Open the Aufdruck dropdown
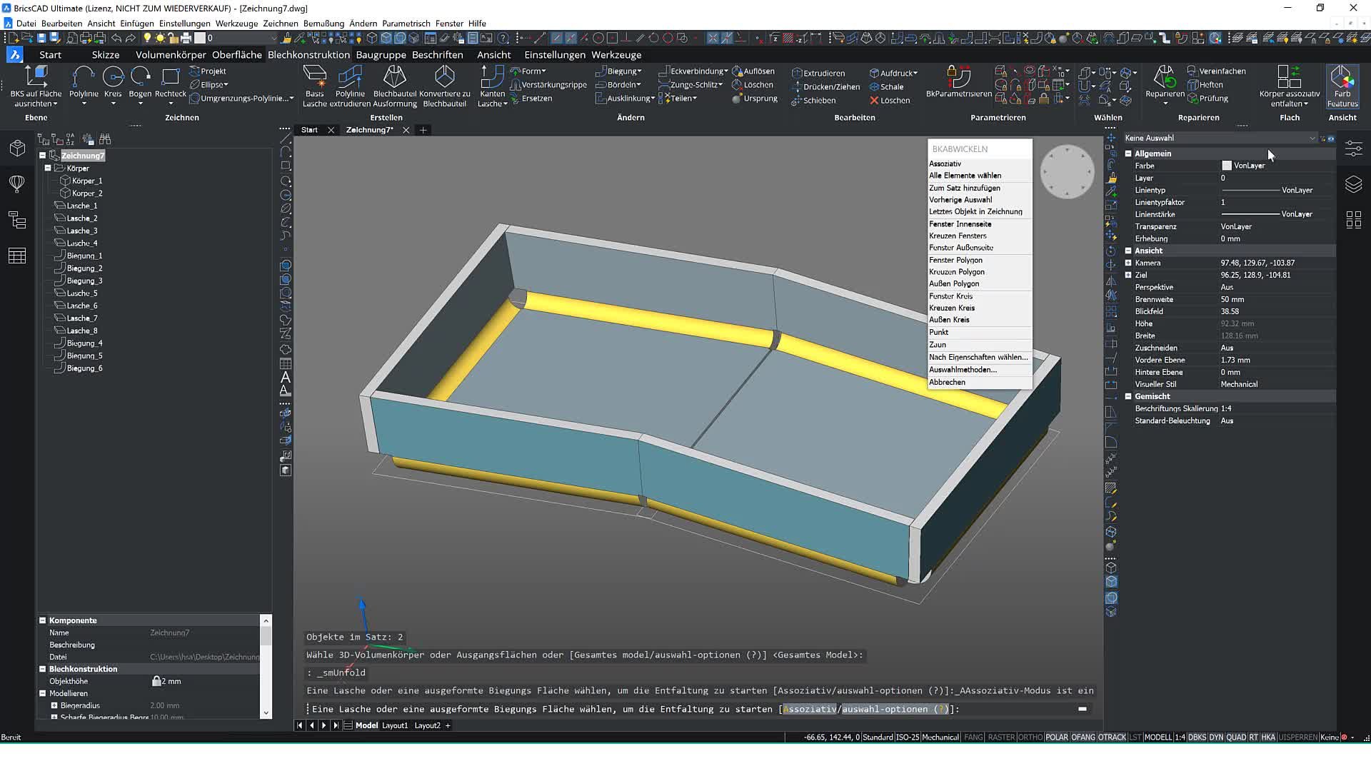1371x771 pixels. pyautogui.click(x=893, y=74)
